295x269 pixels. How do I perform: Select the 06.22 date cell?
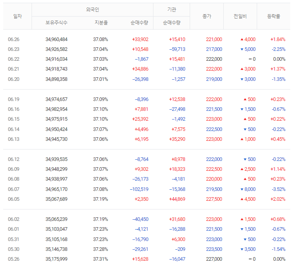point(13,59)
